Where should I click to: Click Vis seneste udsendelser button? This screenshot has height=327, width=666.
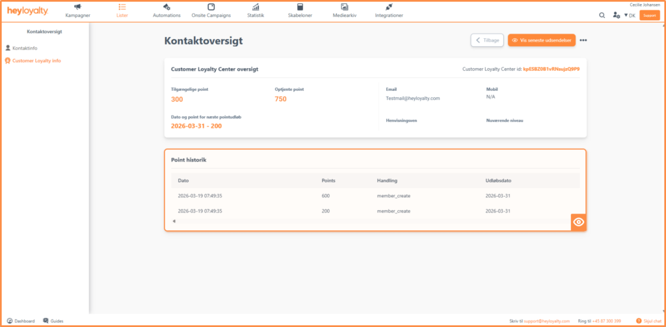pos(542,40)
